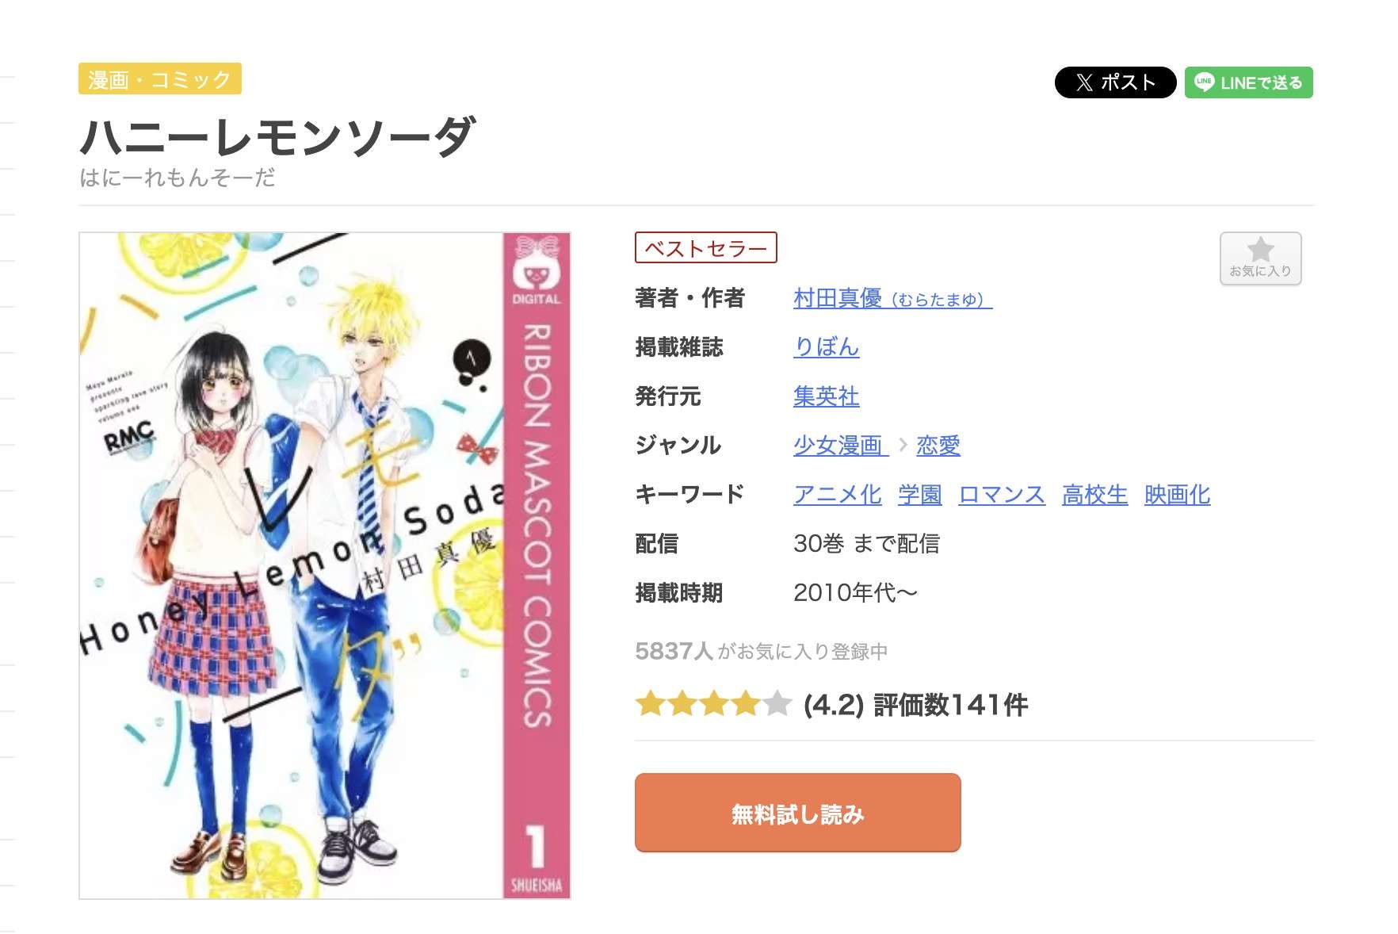This screenshot has height=934, width=1398.
Task: Click the star rating icons
Action: coord(713,704)
